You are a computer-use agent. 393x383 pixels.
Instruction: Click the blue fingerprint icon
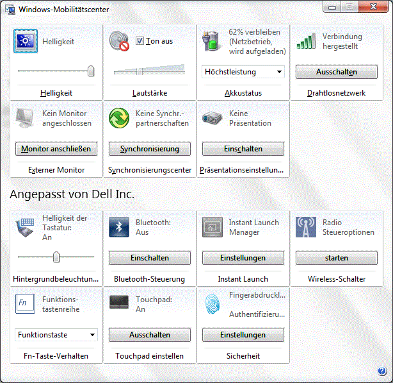213,304
